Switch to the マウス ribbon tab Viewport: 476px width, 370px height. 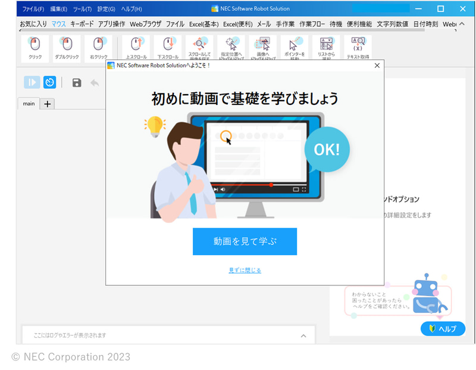58,24
